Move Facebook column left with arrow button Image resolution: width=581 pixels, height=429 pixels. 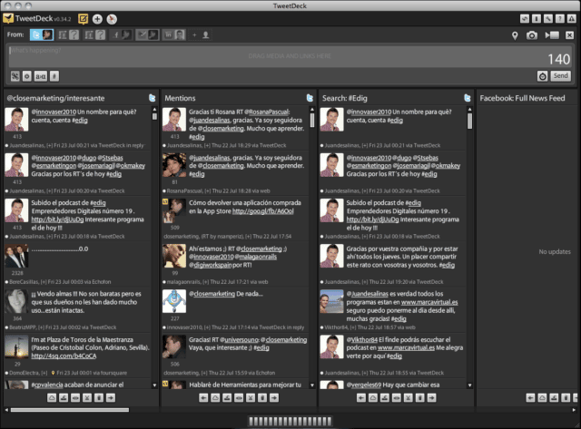coord(530,398)
